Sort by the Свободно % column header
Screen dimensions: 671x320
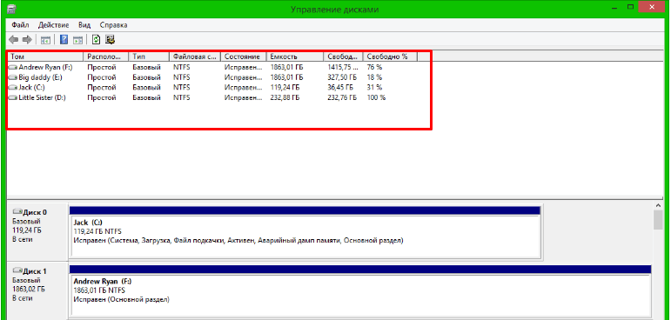pos(390,57)
